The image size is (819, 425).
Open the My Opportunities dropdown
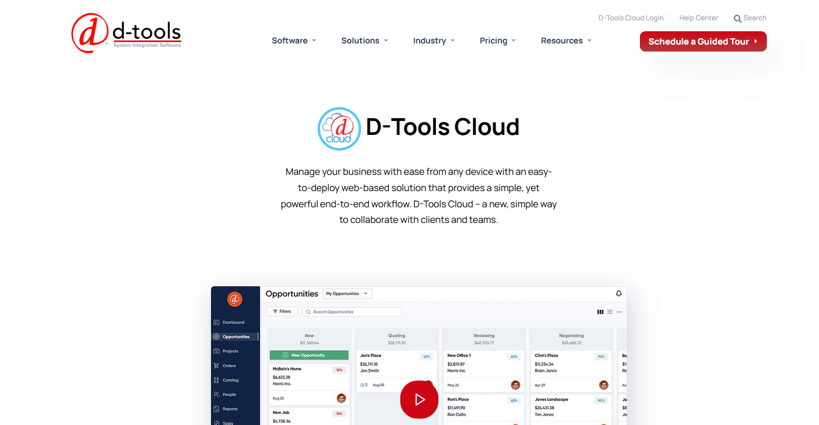(347, 294)
